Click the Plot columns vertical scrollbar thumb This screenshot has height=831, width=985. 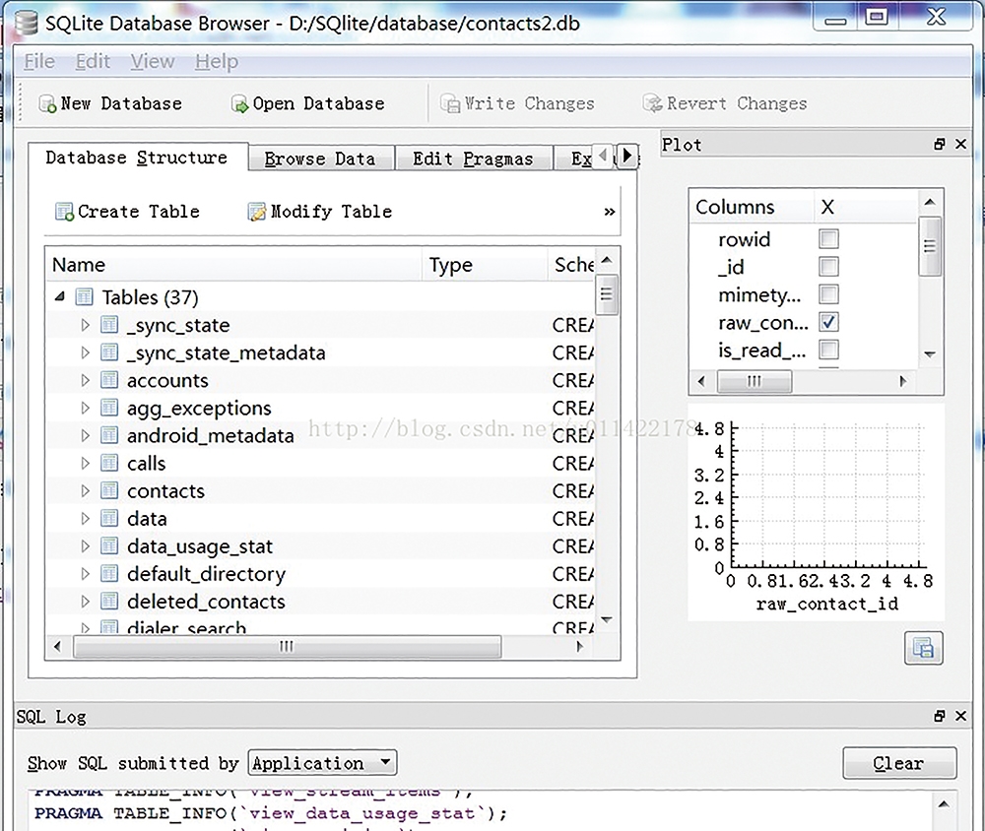point(930,246)
